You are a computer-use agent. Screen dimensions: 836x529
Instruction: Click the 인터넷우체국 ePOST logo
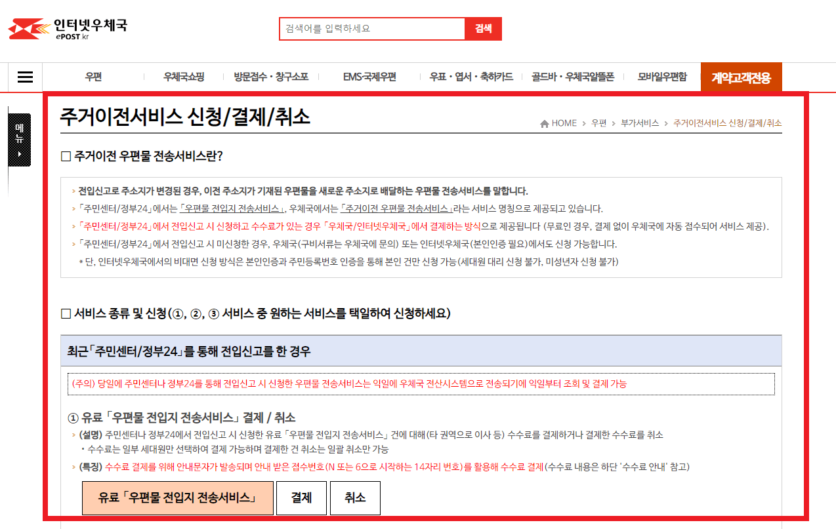point(68,29)
